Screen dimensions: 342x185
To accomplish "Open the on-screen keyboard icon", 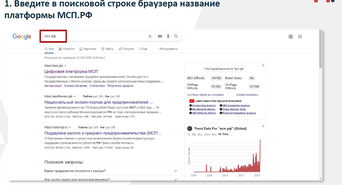I will (160, 36).
